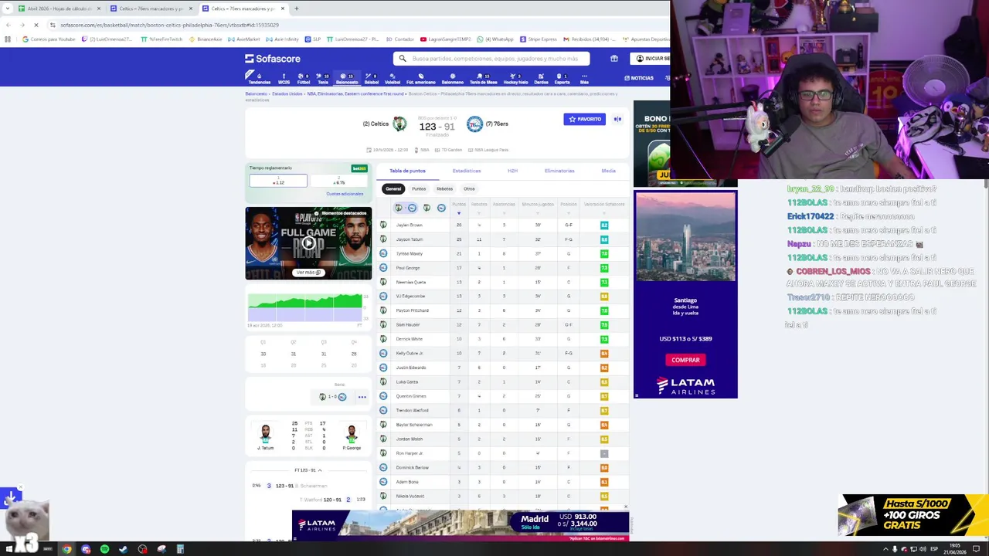
Task: Open the Fút. americano category
Action: 421,79
